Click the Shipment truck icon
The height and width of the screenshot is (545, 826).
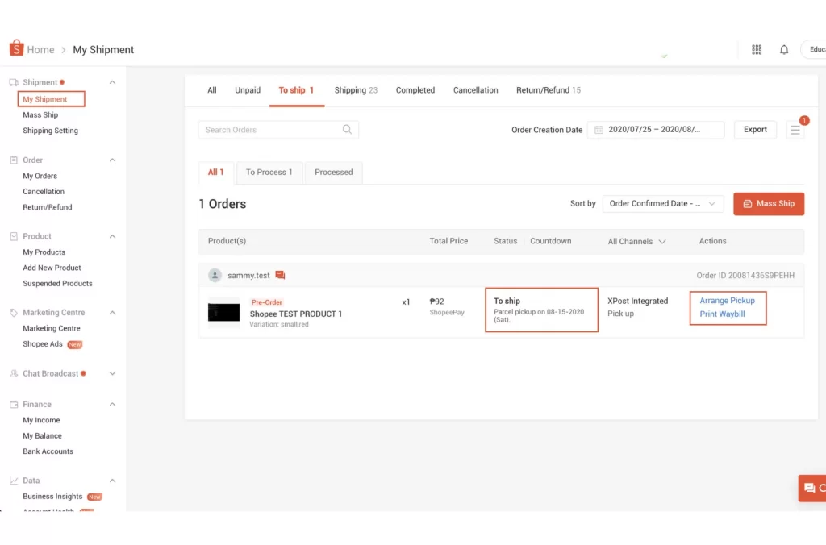pyautogui.click(x=14, y=82)
